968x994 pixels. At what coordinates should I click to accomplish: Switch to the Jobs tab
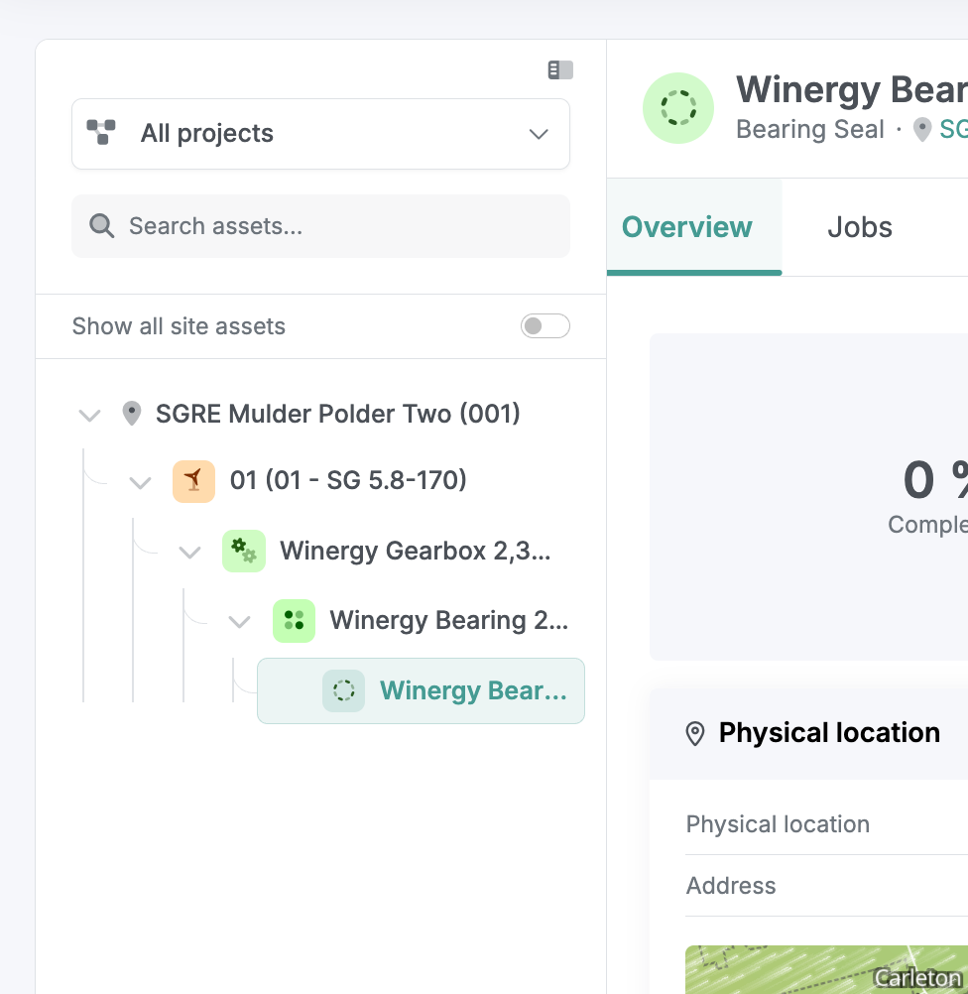pos(860,227)
